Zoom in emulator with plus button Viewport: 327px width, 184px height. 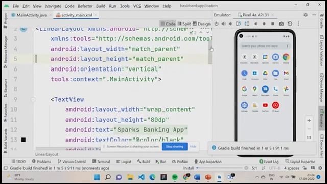point(309,121)
